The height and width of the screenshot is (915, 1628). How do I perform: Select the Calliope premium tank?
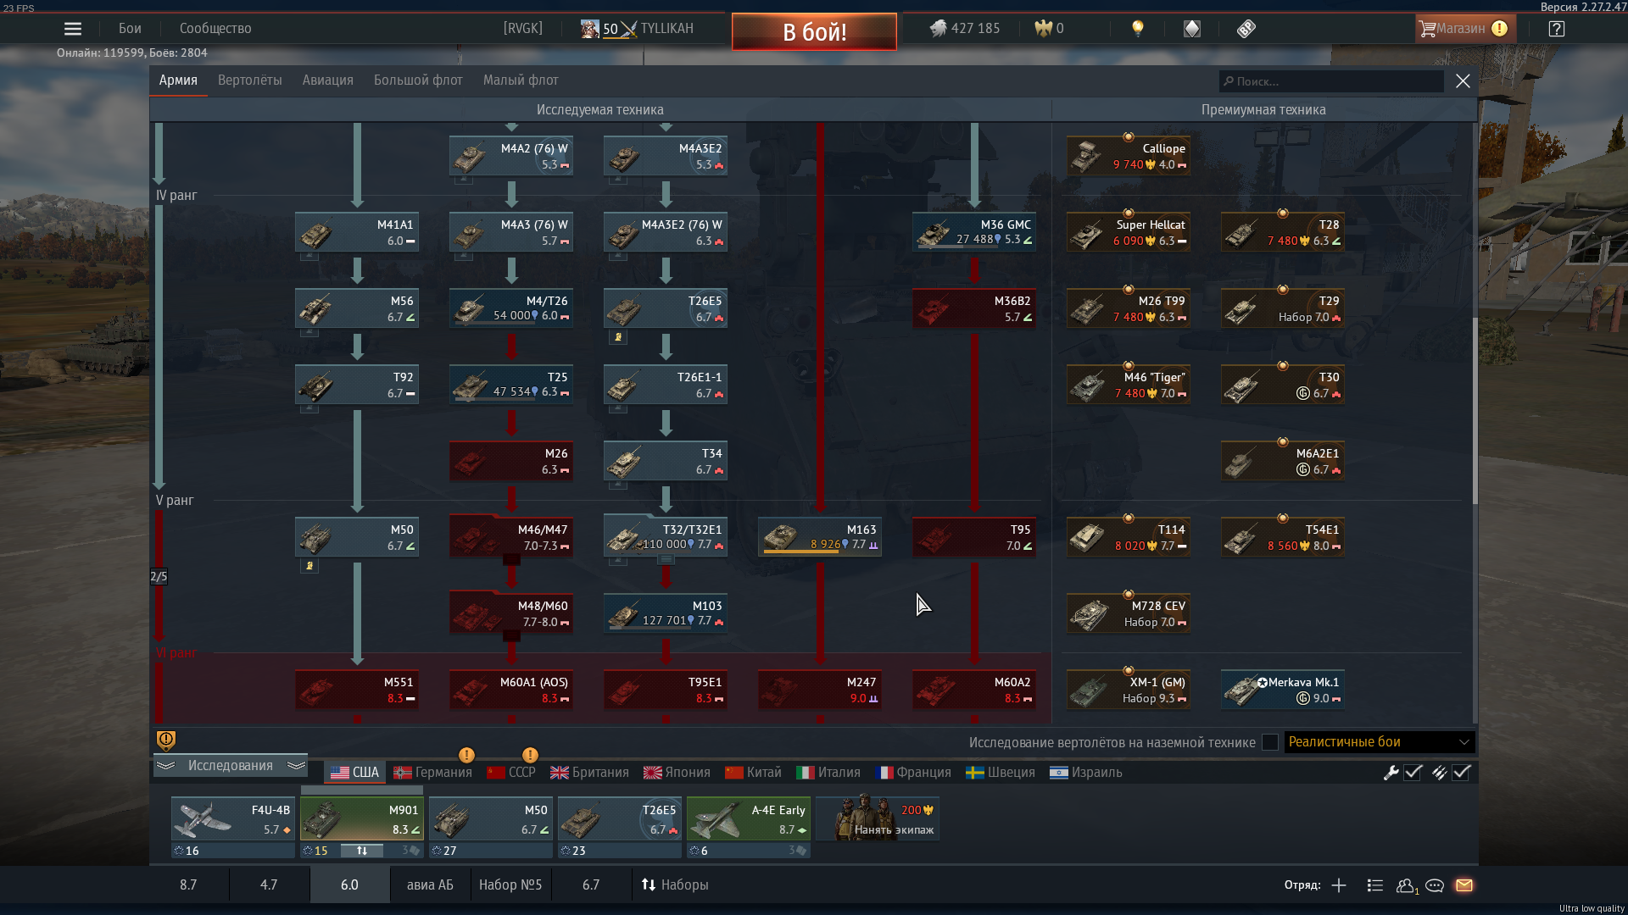coord(1128,156)
